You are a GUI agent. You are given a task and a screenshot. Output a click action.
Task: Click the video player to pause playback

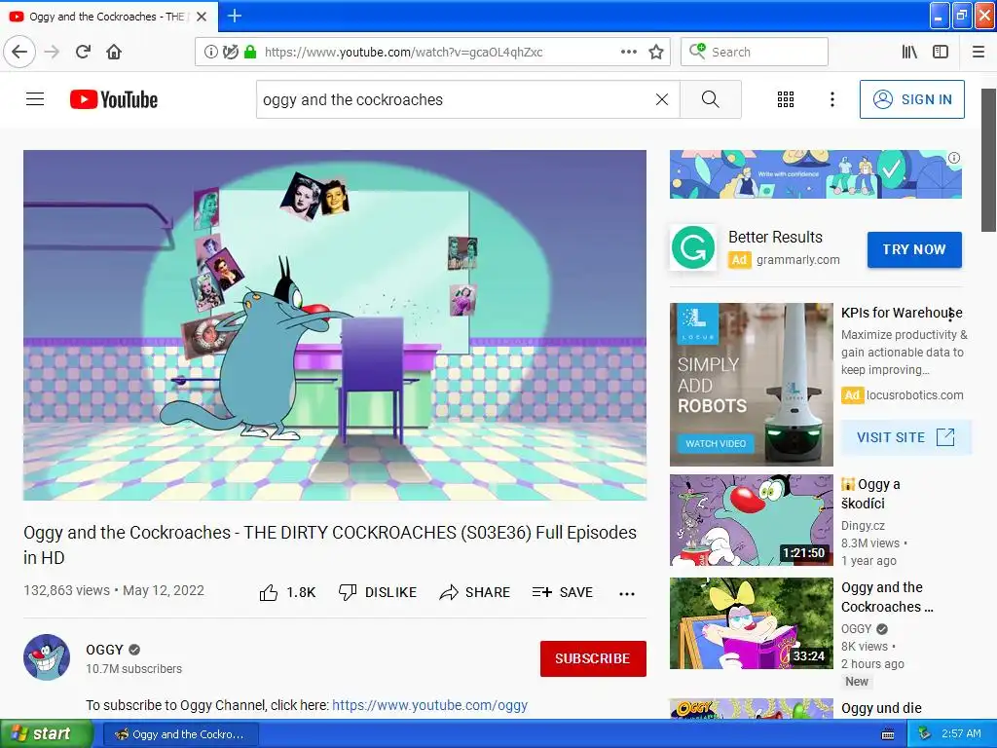[x=335, y=325]
